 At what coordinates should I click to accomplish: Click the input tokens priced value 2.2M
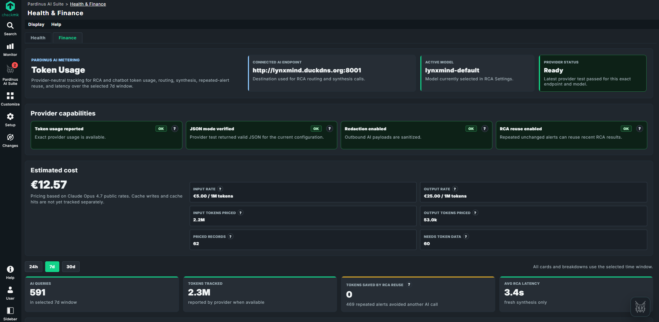[x=199, y=220]
